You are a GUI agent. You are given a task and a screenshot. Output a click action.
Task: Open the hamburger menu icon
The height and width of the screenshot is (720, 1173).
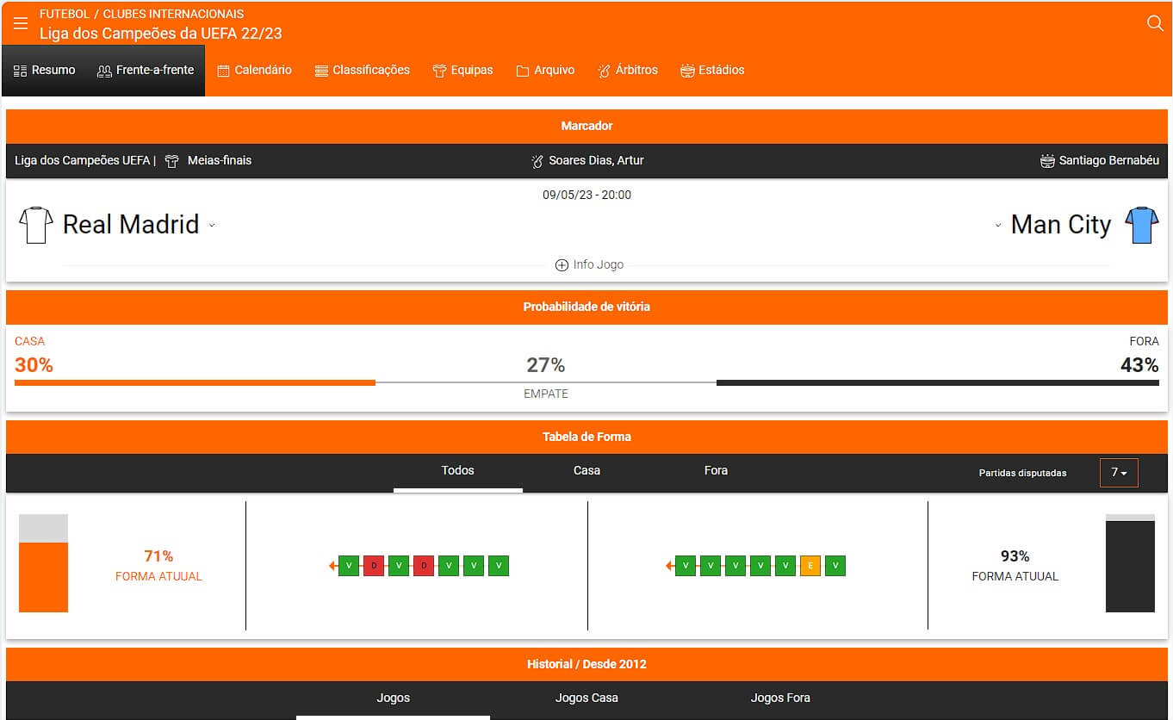click(x=21, y=23)
